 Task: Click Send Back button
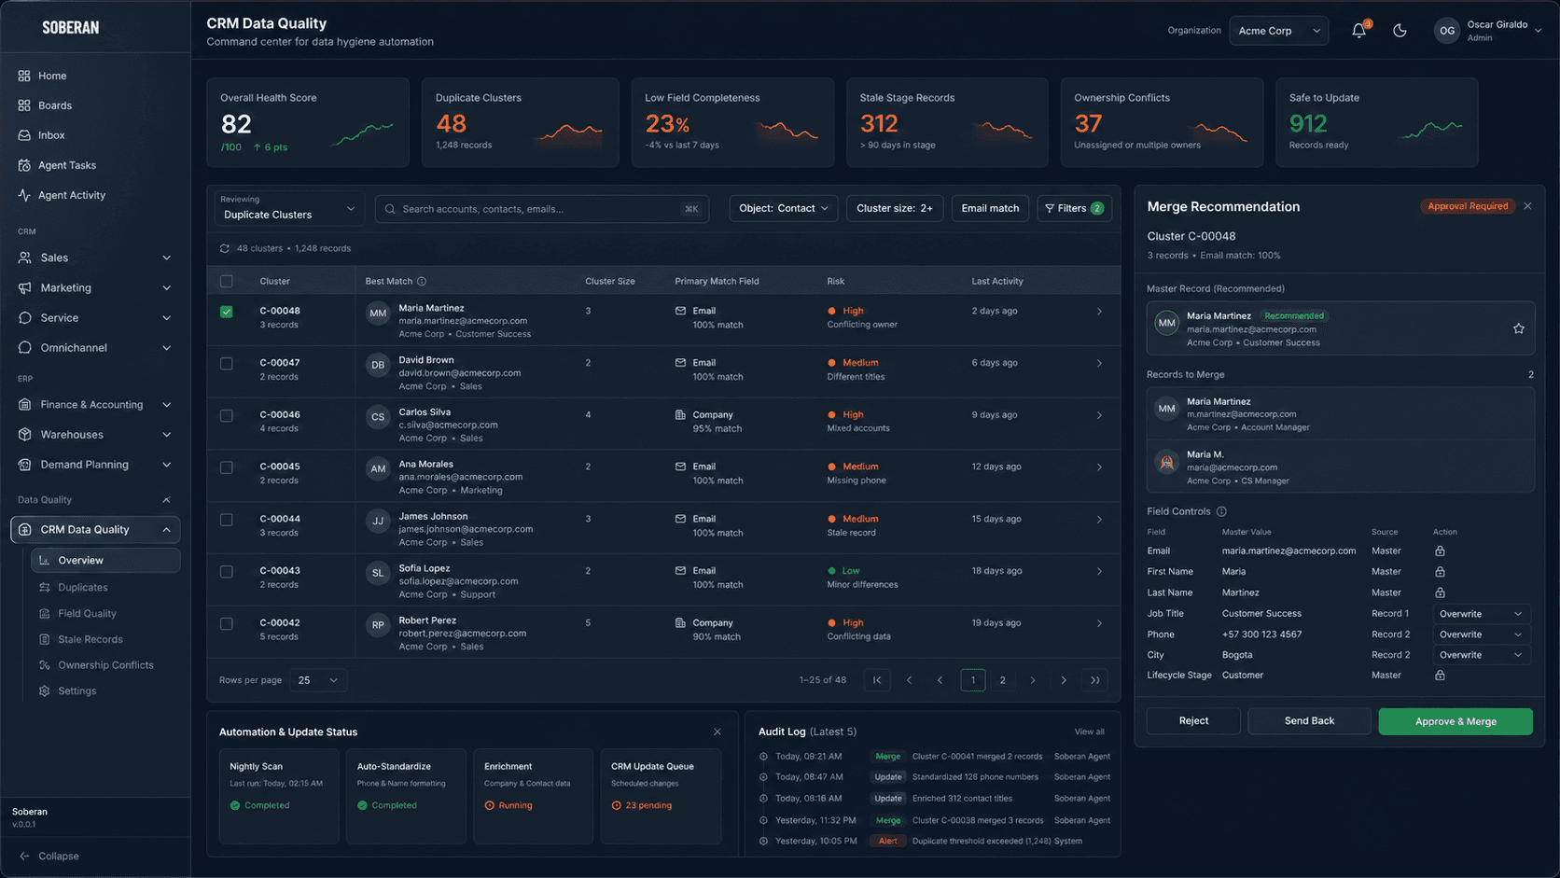[x=1309, y=721]
